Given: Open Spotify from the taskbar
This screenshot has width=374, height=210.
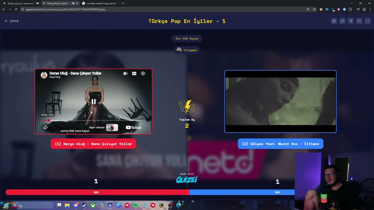Looking at the screenshot, I should coord(136,205).
